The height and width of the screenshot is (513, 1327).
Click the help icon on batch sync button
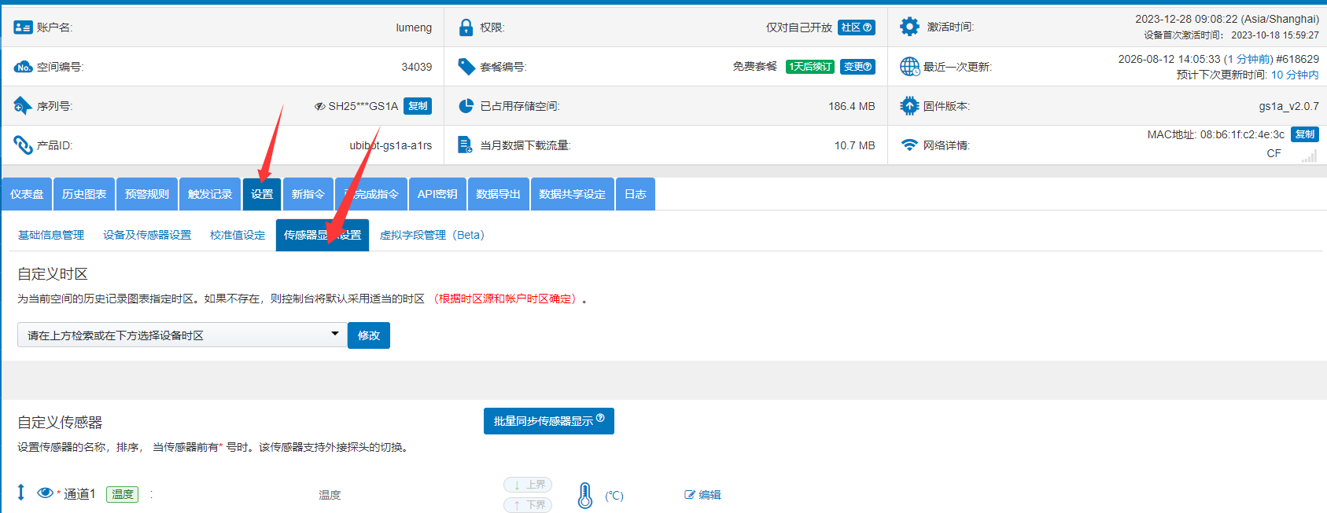(600, 418)
